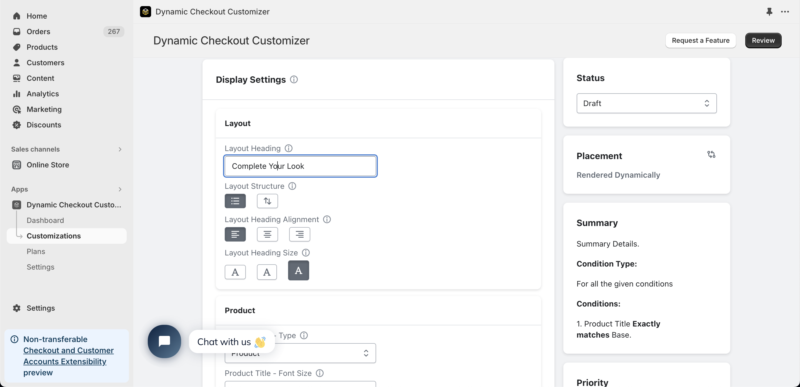Click the Product Title Font Size field
800x387 pixels.
[x=300, y=384]
